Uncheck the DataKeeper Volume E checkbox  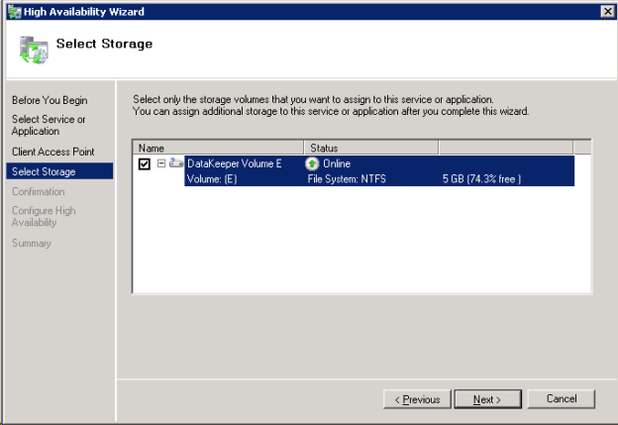coord(145,164)
